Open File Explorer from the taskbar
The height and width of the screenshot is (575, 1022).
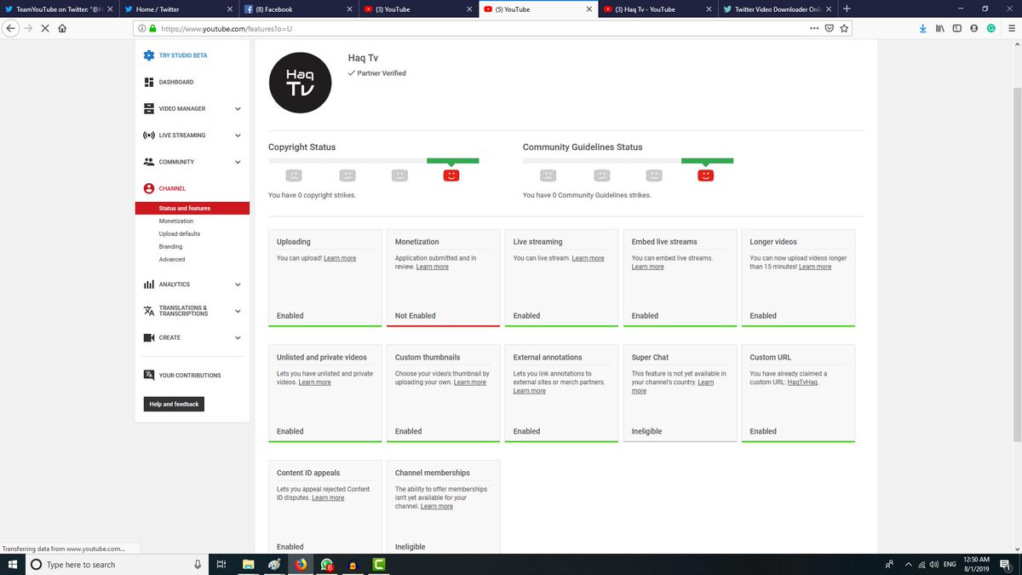tap(248, 564)
